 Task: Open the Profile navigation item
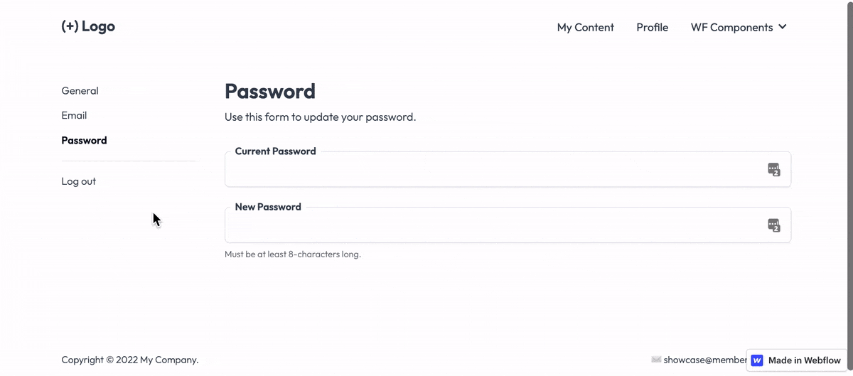[x=652, y=27]
